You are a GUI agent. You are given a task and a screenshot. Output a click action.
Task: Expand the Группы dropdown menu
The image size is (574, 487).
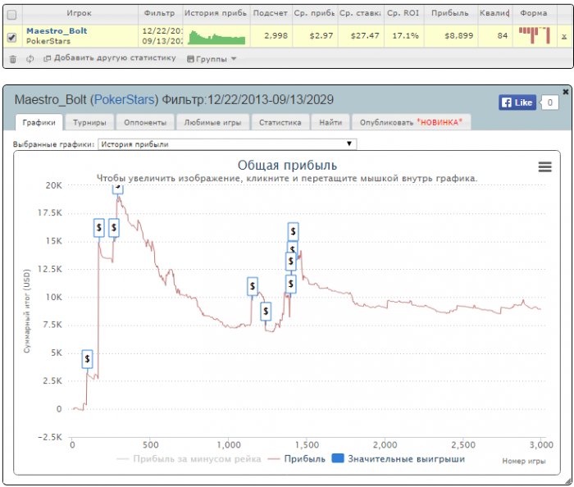(212, 59)
